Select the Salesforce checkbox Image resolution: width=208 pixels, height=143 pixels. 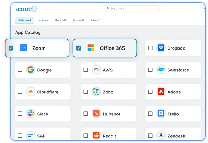pos(150,70)
